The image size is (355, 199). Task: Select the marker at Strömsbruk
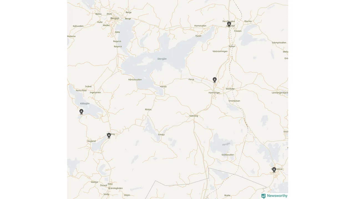(x=274, y=170)
